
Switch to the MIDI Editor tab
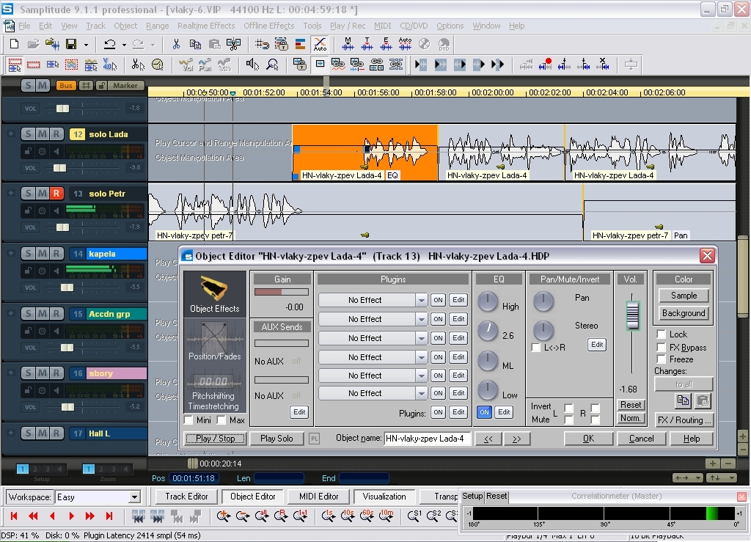pos(318,497)
